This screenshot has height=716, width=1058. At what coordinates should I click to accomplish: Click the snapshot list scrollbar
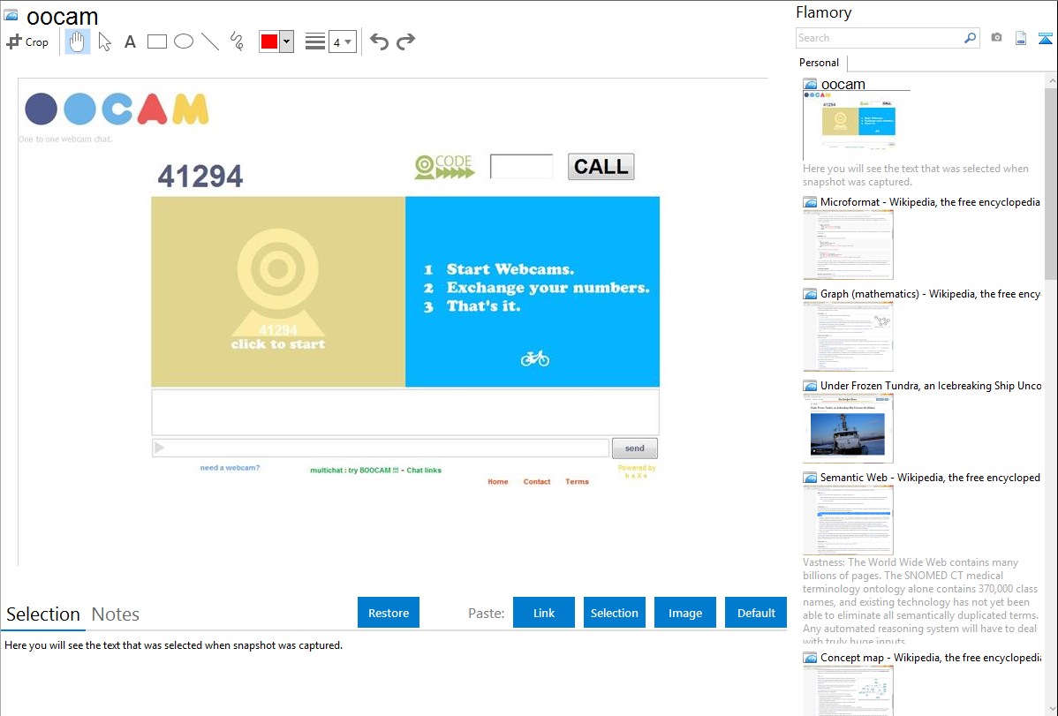pos(1051,183)
